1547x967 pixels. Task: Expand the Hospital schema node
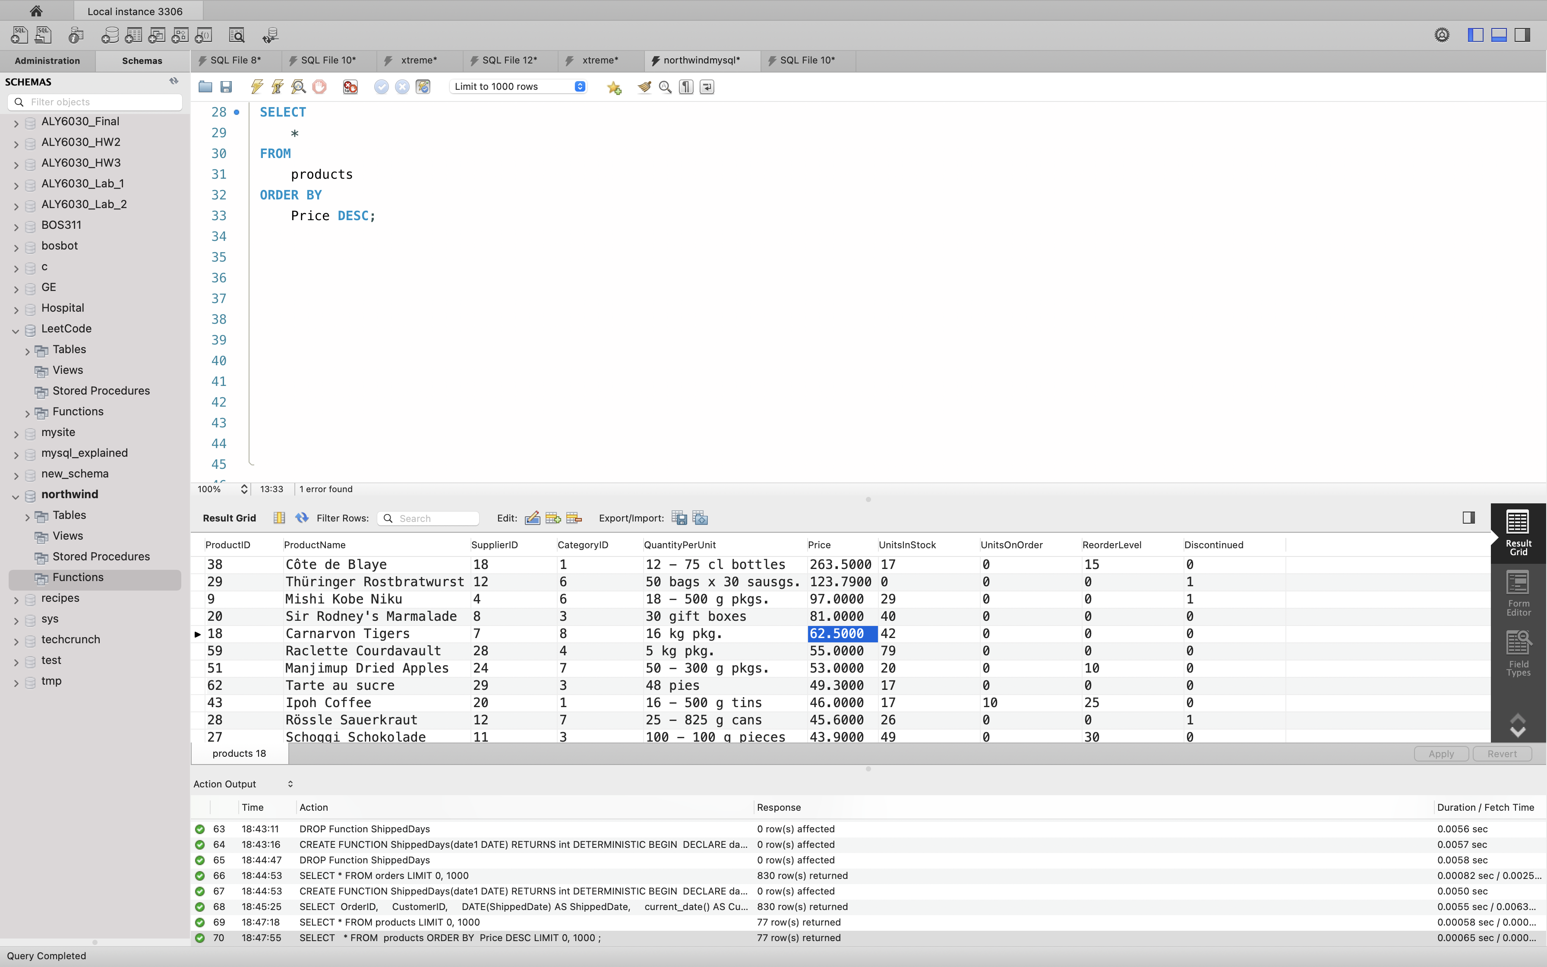(x=16, y=310)
